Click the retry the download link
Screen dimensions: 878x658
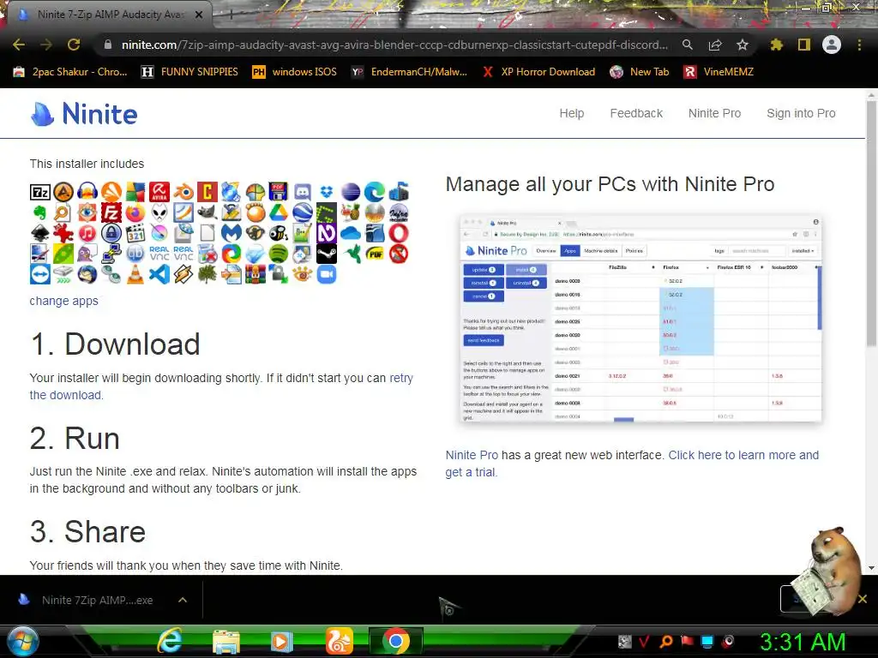click(221, 386)
